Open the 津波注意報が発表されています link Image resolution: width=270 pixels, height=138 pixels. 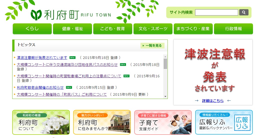pos(42,58)
